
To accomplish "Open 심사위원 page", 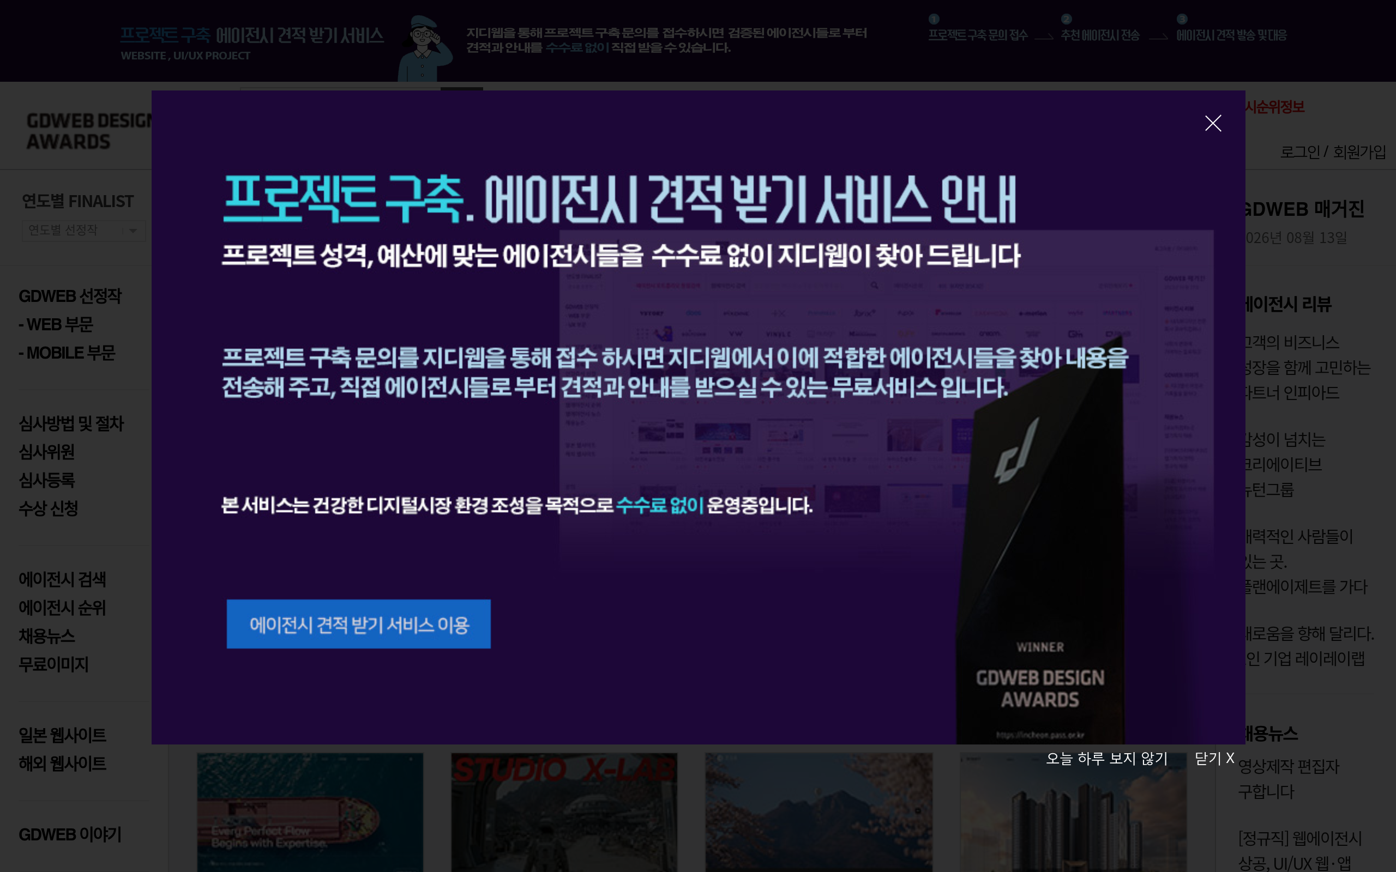I will (x=47, y=452).
